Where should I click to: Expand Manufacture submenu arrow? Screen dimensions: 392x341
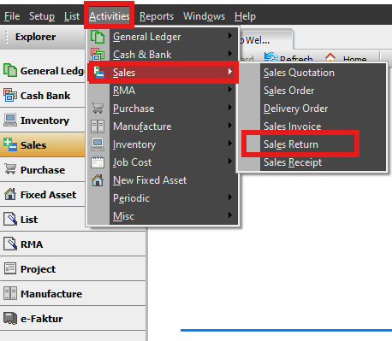[x=229, y=126]
